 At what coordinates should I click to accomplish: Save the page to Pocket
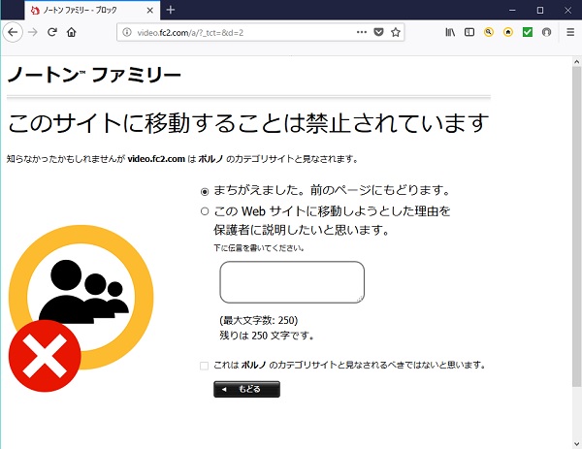coord(378,32)
